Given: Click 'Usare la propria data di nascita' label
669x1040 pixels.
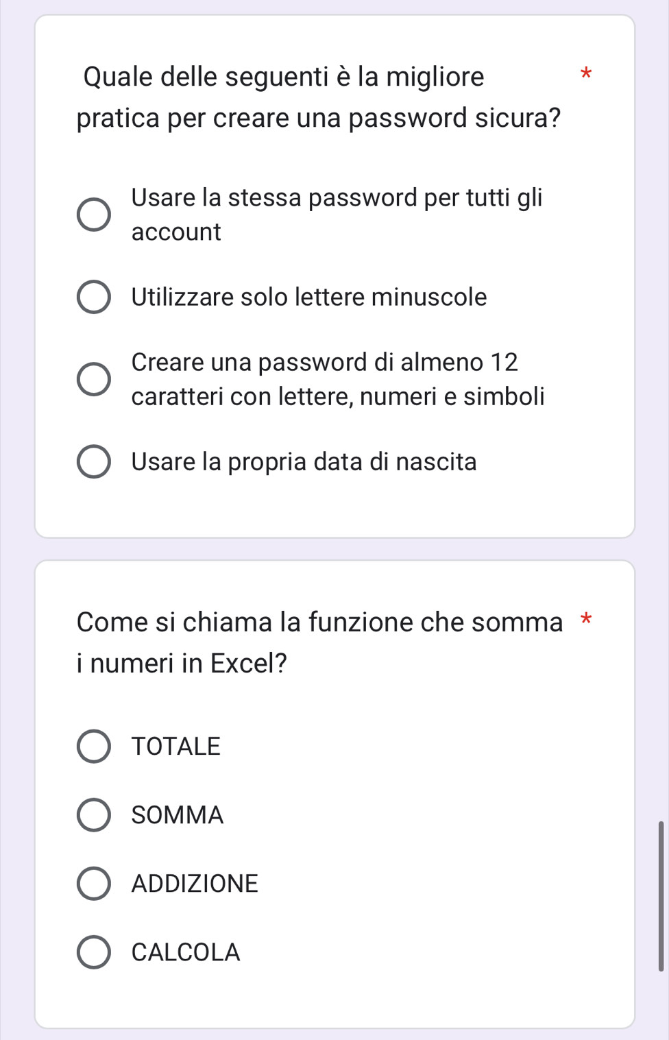Looking at the screenshot, I should 304,462.
